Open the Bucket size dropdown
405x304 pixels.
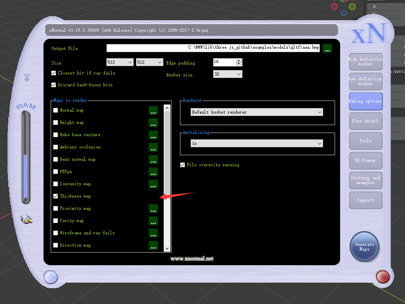coord(227,74)
